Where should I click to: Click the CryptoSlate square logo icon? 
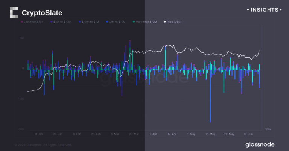[14, 13]
